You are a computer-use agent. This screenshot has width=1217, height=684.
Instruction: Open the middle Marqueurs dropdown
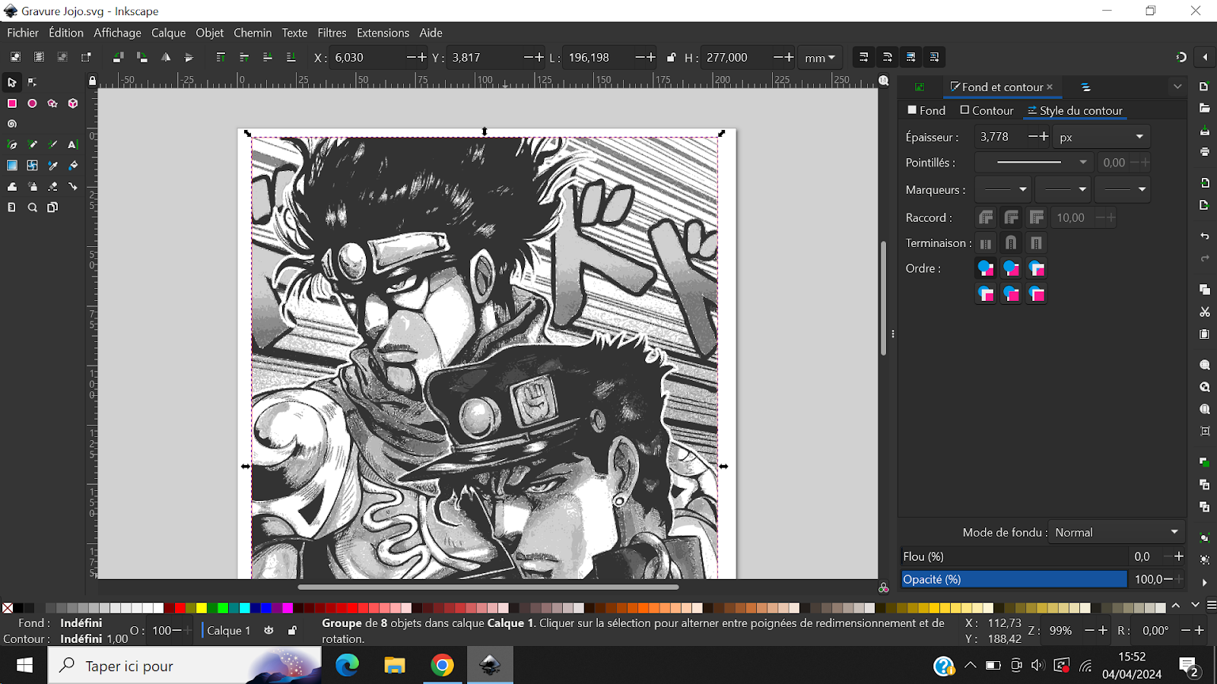(x=1063, y=189)
